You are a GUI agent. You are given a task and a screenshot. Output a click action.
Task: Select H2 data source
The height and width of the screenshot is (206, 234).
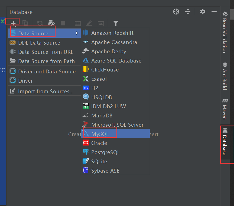(x=115, y=88)
